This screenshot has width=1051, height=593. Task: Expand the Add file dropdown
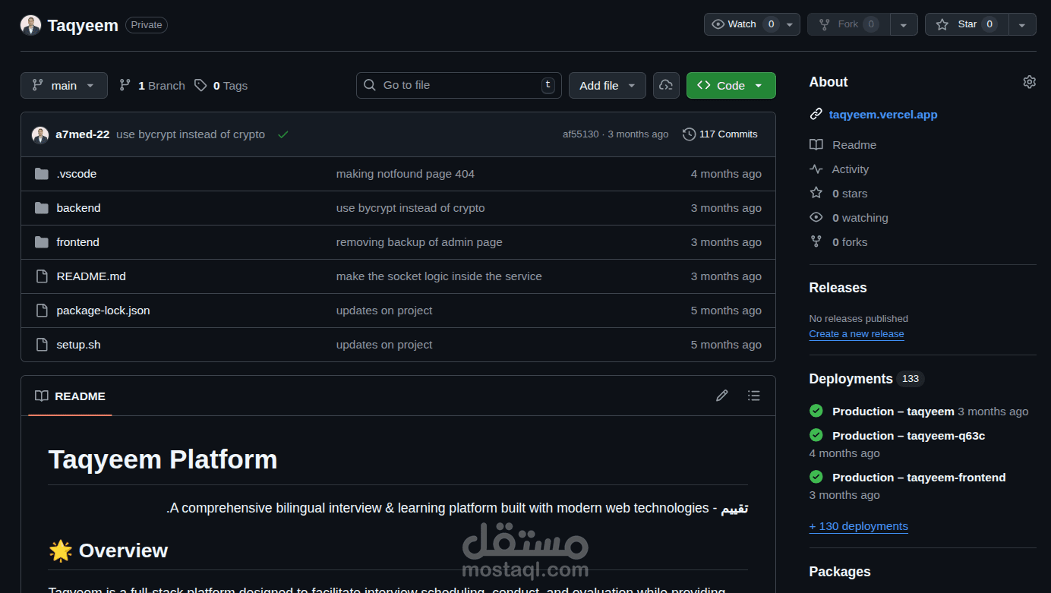[608, 86]
